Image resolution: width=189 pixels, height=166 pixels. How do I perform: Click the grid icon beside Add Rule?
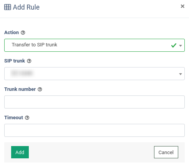(8, 7)
